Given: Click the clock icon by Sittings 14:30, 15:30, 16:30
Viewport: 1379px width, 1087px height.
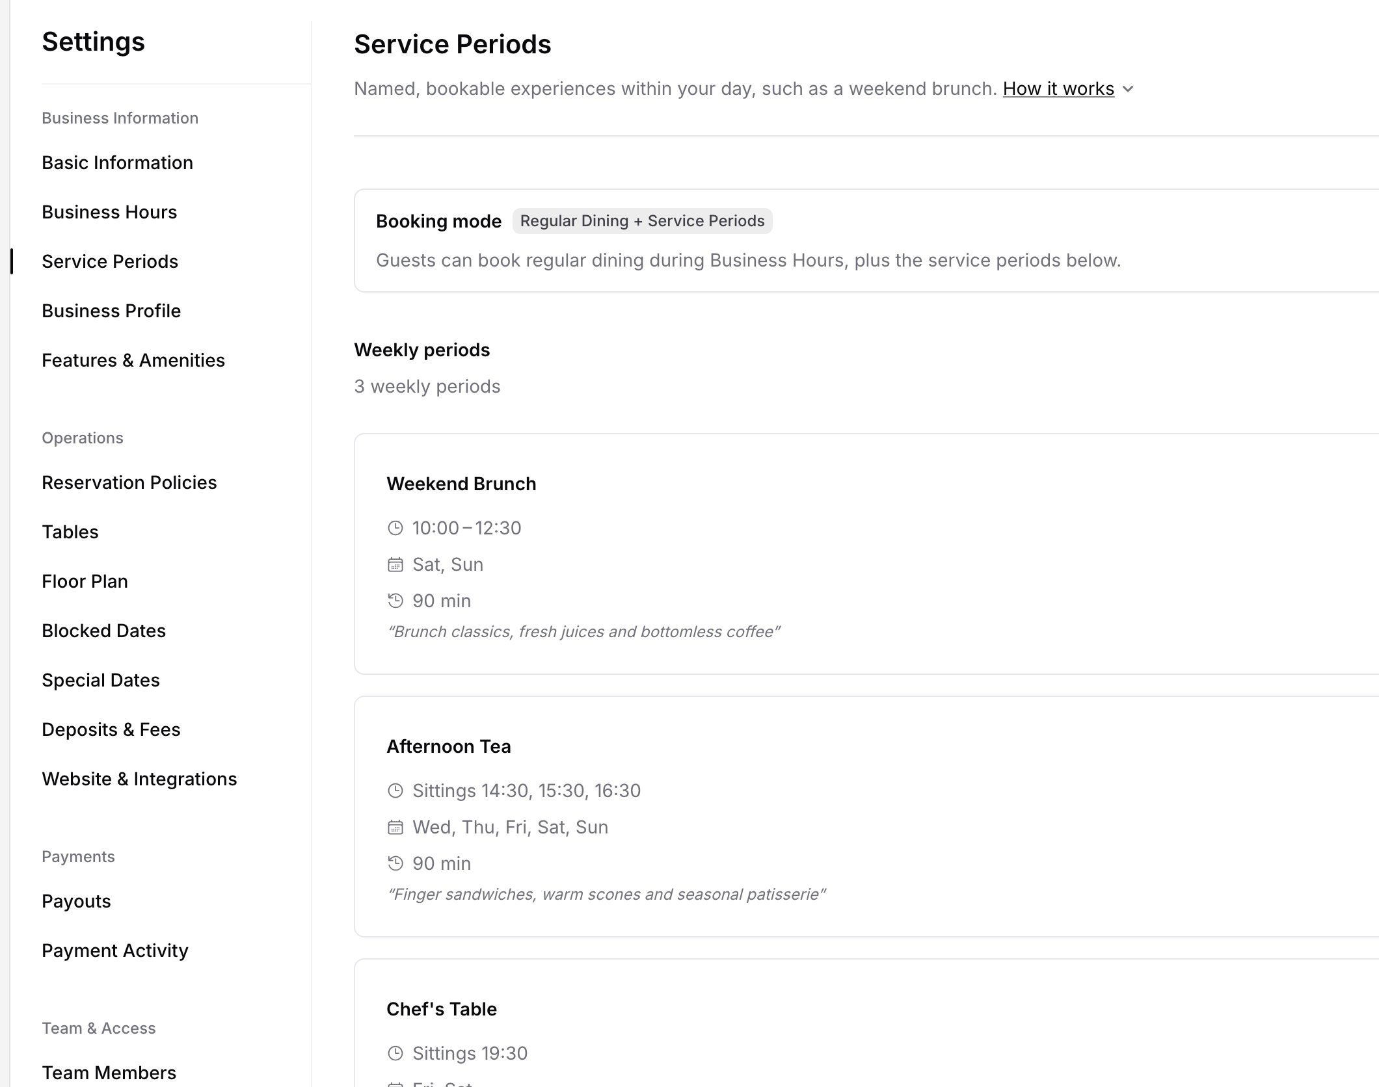Looking at the screenshot, I should (x=395, y=791).
